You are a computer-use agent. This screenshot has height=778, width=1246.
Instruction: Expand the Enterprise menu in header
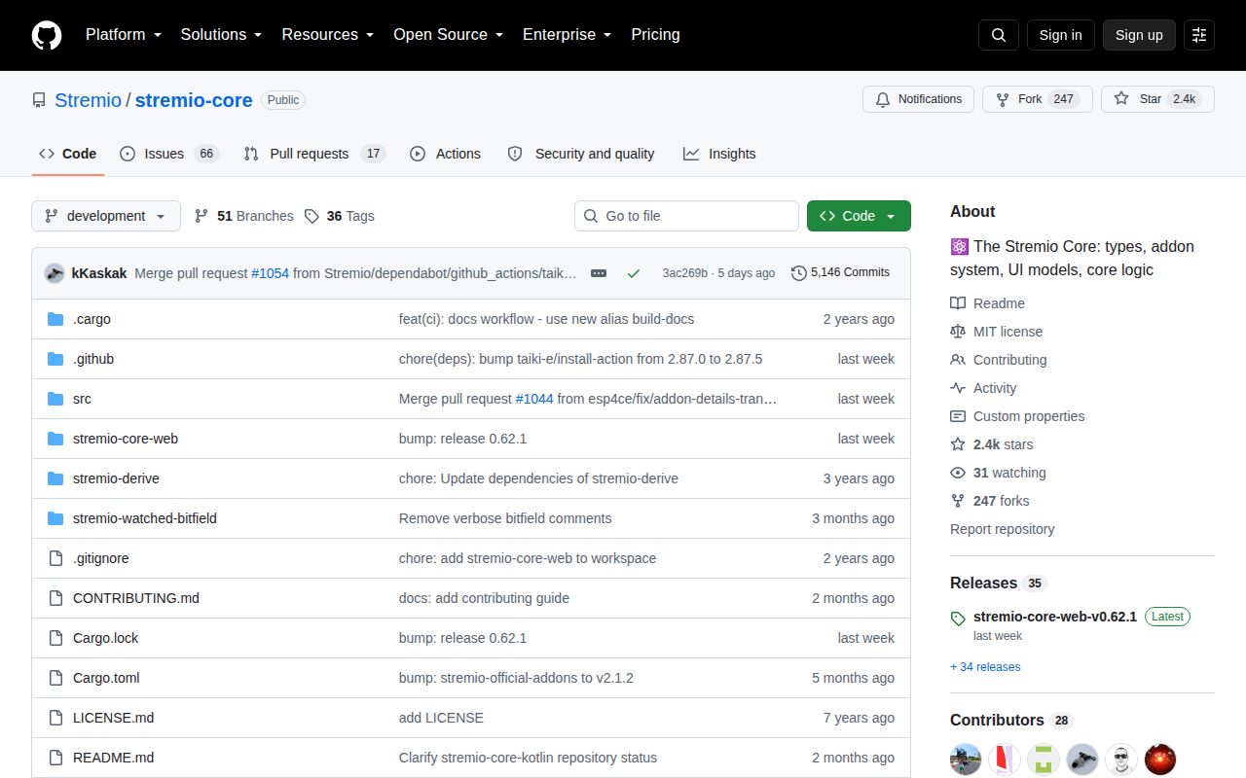click(x=567, y=35)
